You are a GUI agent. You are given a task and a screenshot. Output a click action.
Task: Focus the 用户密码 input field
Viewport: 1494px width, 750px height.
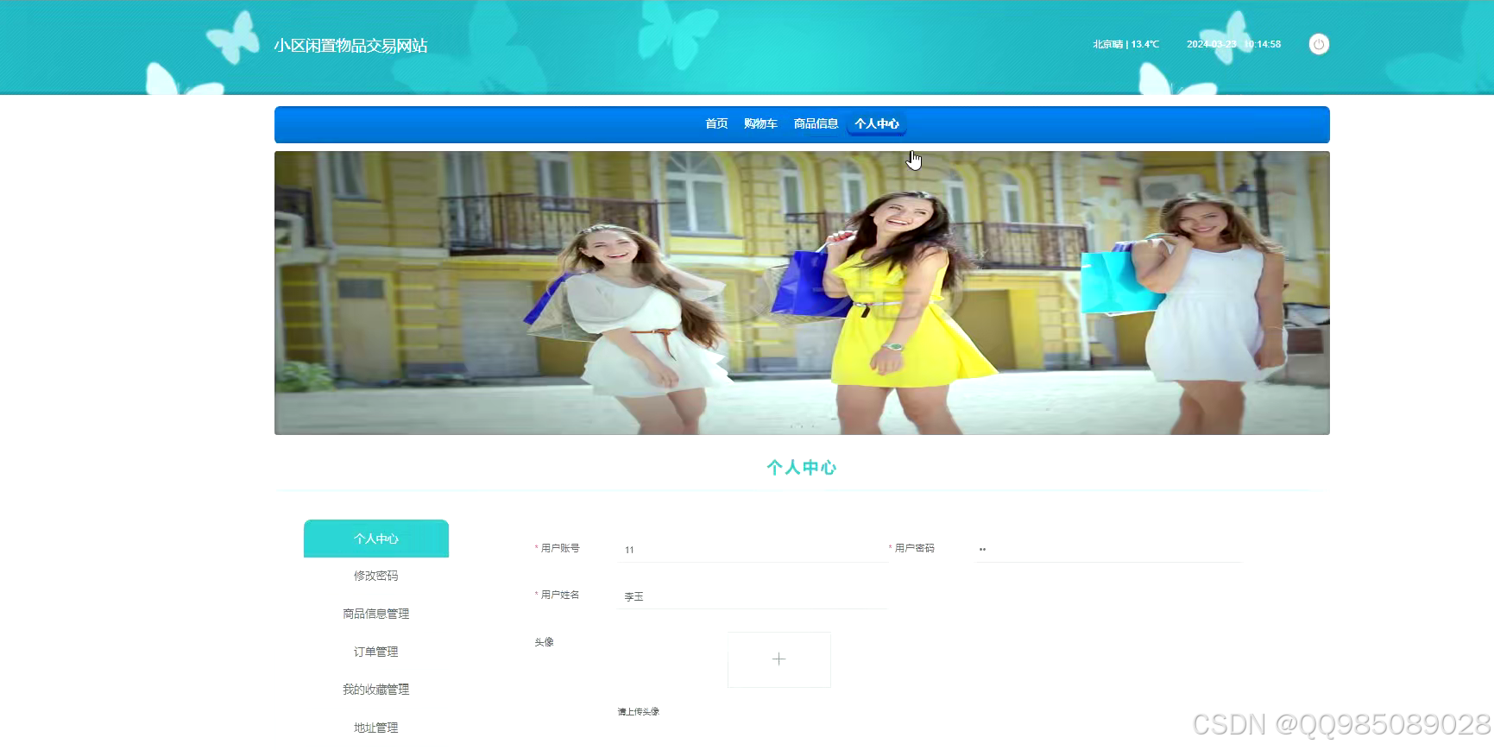coord(1108,549)
